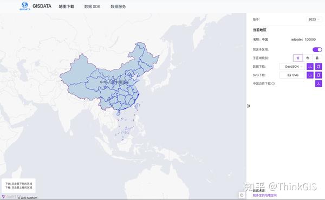
Task: Select the 省 sub-region level
Action: (x=298, y=58)
